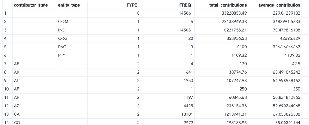Click the IND entity type cell
Screen dimensions: 309x125
[62, 30]
